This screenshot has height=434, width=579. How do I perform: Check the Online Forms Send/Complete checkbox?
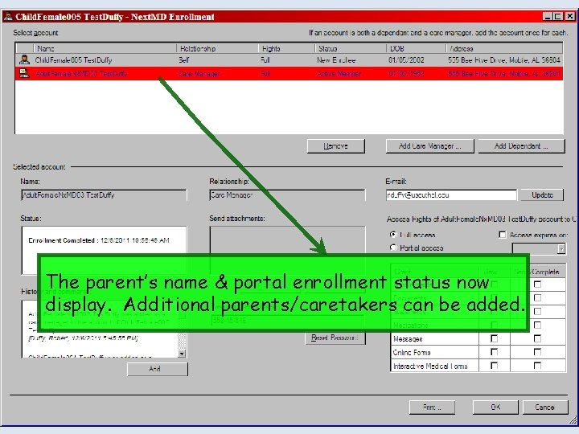(x=538, y=352)
